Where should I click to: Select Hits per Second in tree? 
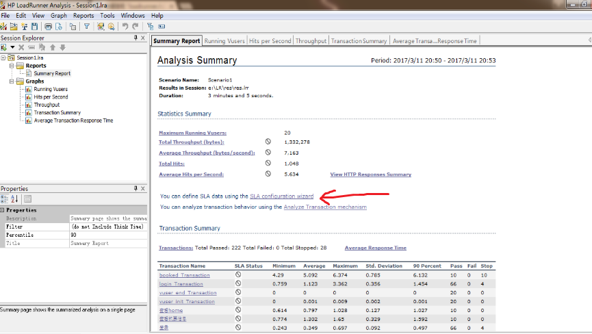click(x=51, y=97)
